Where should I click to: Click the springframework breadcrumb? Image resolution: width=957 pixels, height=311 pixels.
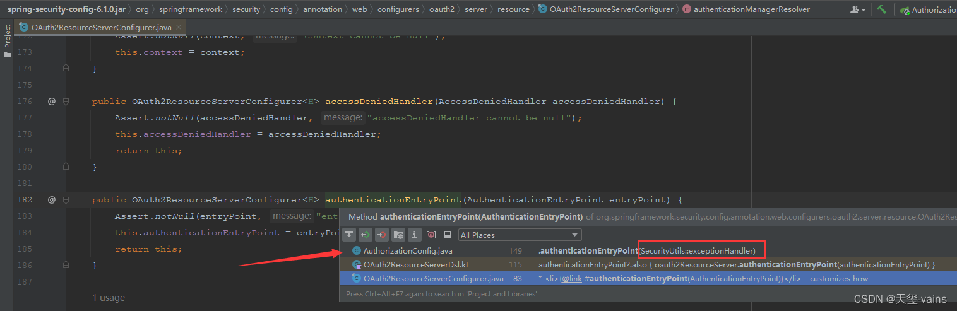[x=191, y=9]
